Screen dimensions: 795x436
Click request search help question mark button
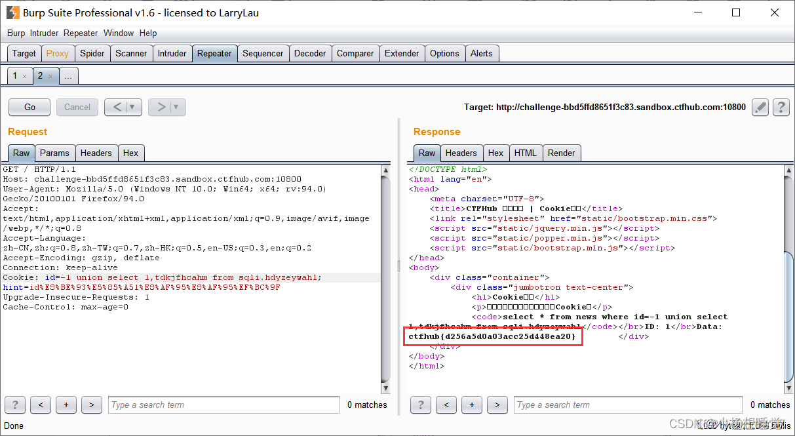15,405
